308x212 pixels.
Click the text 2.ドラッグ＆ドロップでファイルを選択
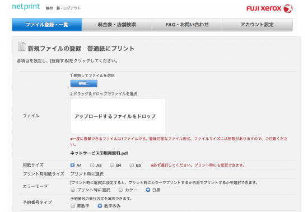(x=104, y=94)
